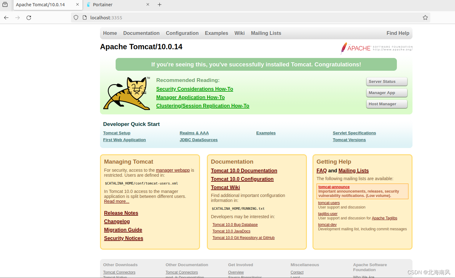Open the Release Notes link
Image resolution: width=455 pixels, height=278 pixels.
121,213
